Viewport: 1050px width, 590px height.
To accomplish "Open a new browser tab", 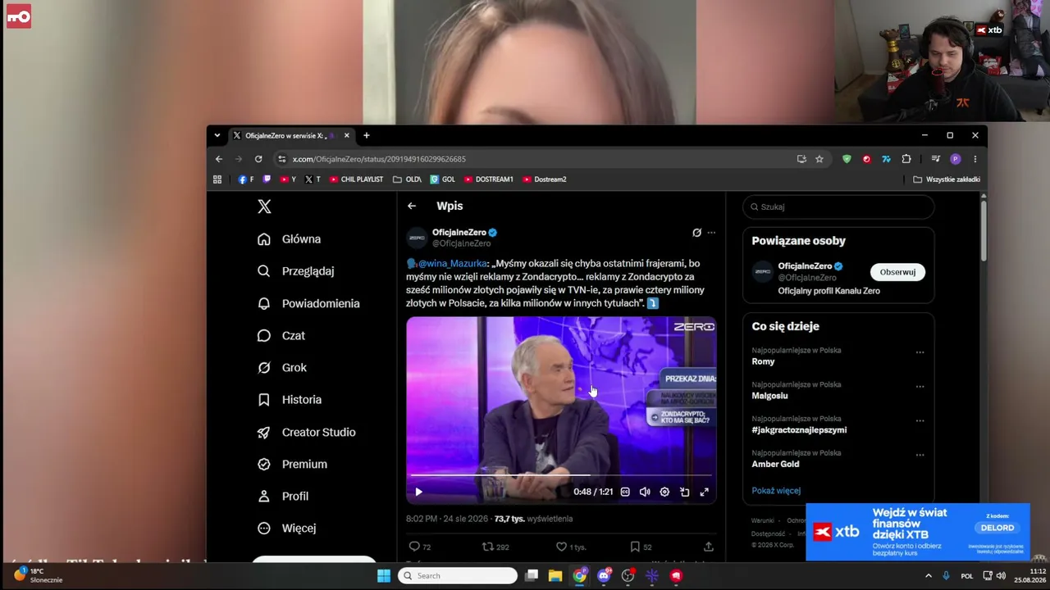I will 367,135.
